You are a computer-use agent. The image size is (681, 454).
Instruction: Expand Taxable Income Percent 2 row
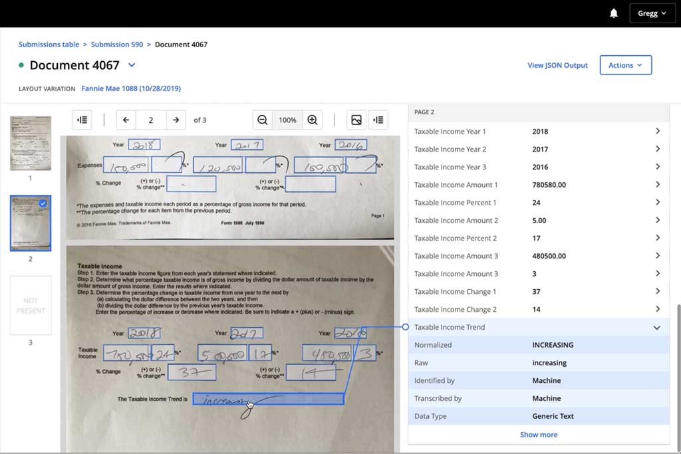(538, 238)
